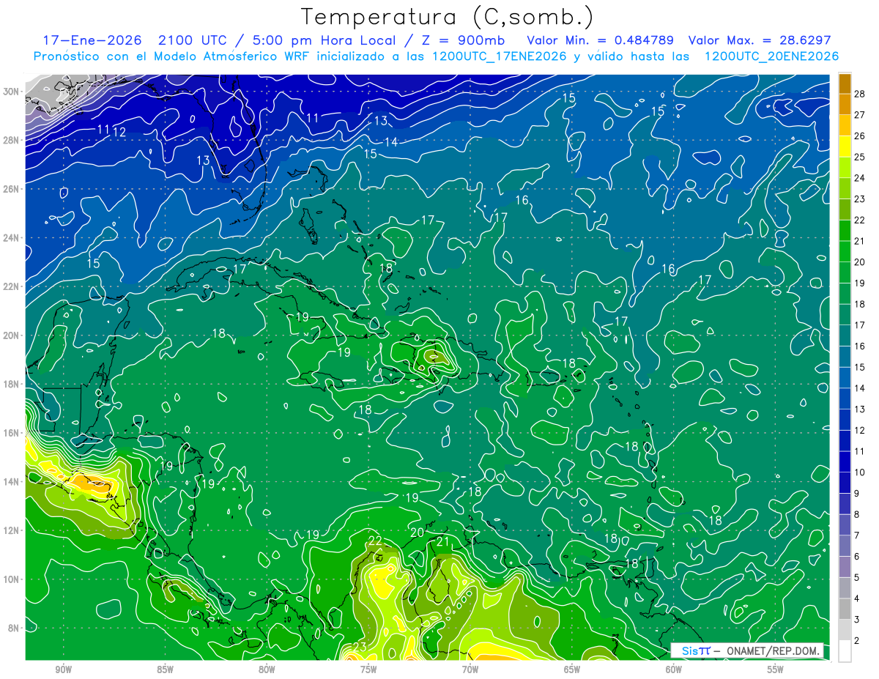Image resolution: width=879 pixels, height=679 pixels.
Task: Click the "14N" latitude axis label
Action: (x=12, y=481)
